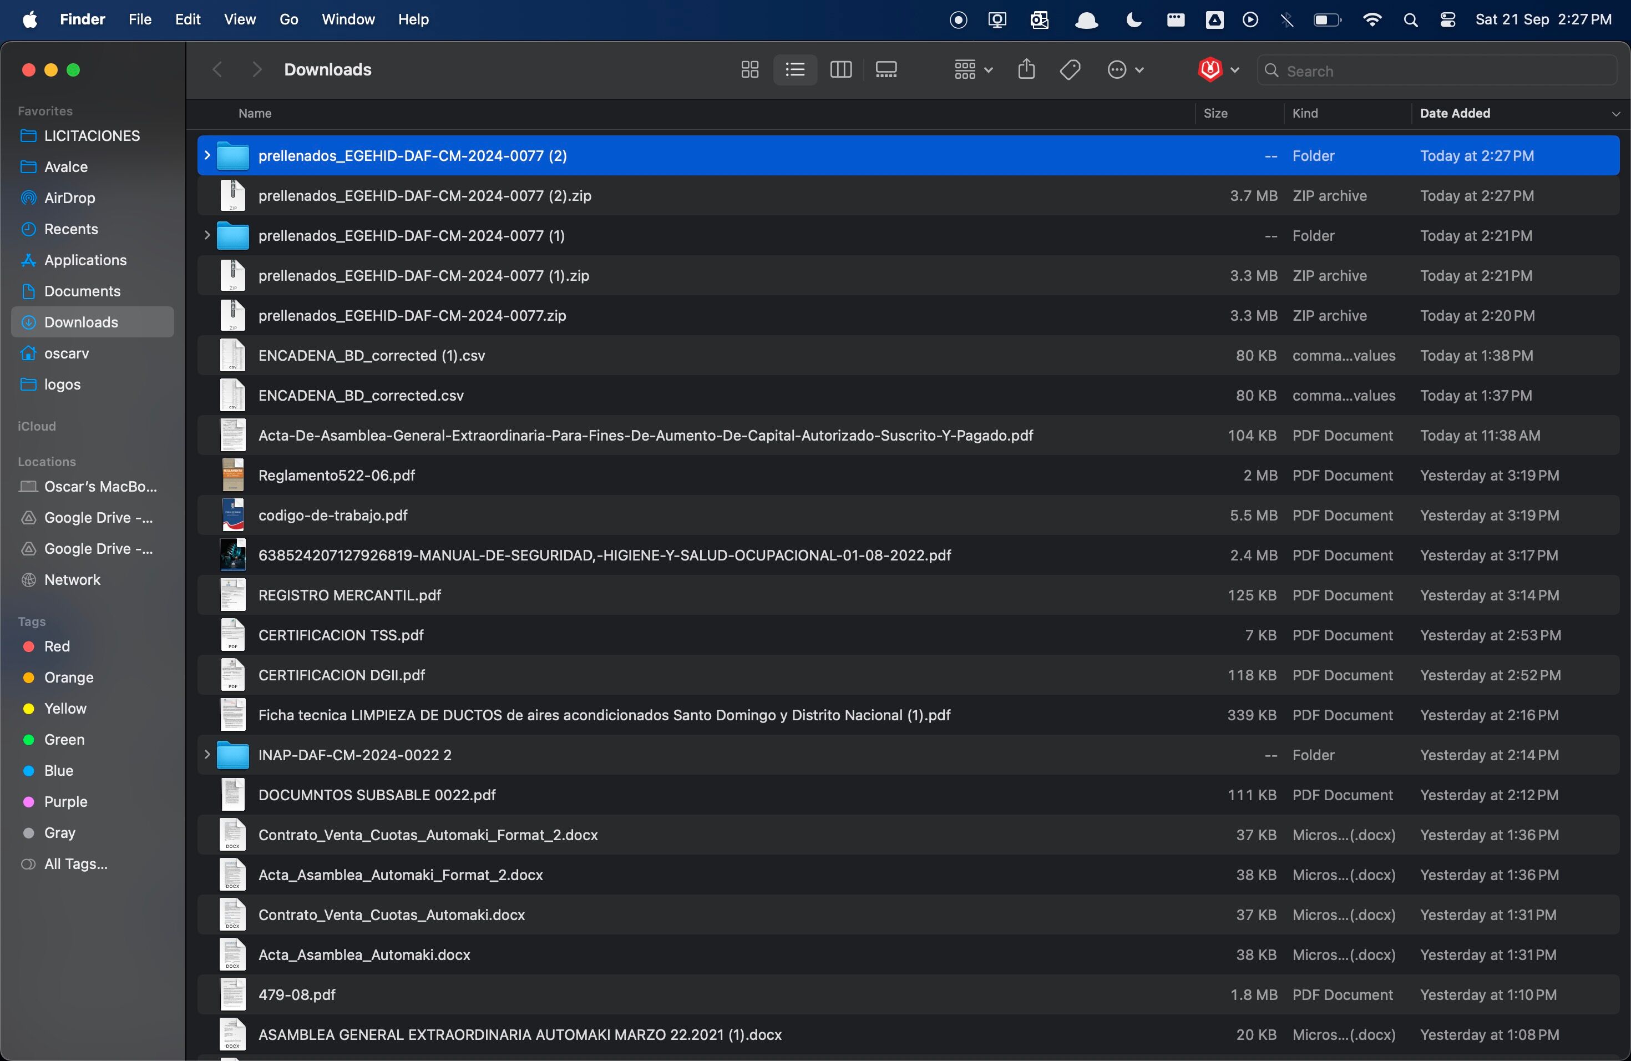This screenshot has height=1061, width=1631.
Task: Expand the prellenados_EGEHID-DAF-CM-2024-0077 (1) folder
Action: pyautogui.click(x=207, y=236)
